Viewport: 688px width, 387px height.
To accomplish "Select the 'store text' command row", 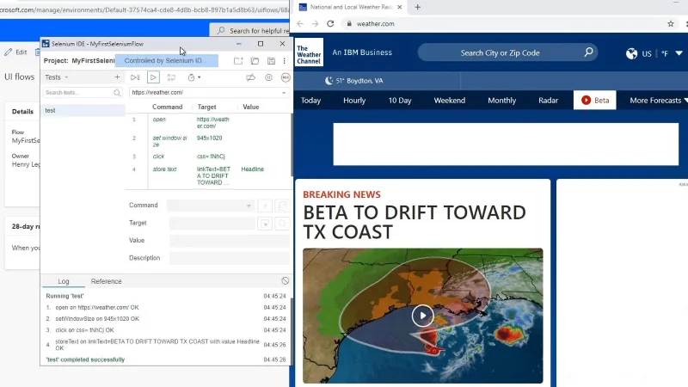I will point(208,176).
